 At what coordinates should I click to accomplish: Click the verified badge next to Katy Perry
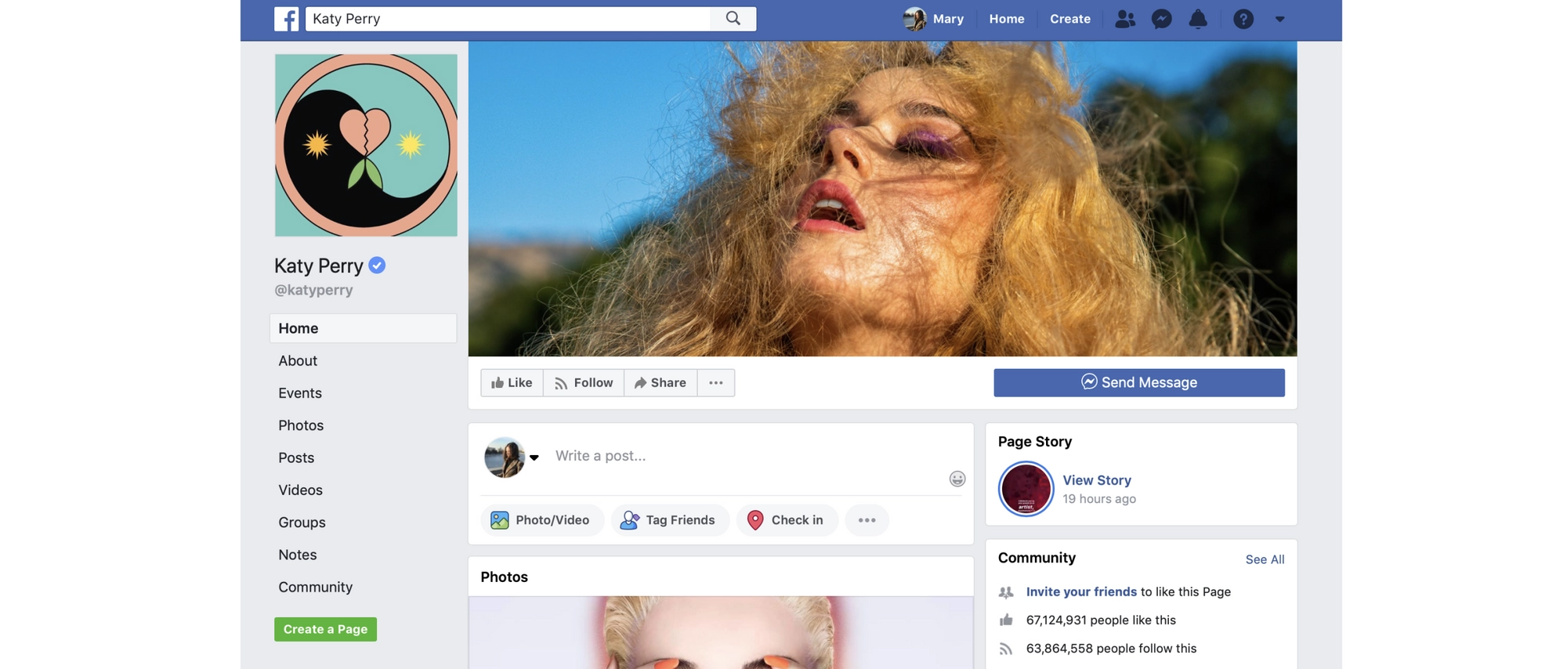(x=377, y=266)
